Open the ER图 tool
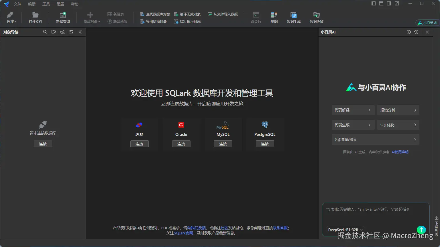 pyautogui.click(x=274, y=18)
